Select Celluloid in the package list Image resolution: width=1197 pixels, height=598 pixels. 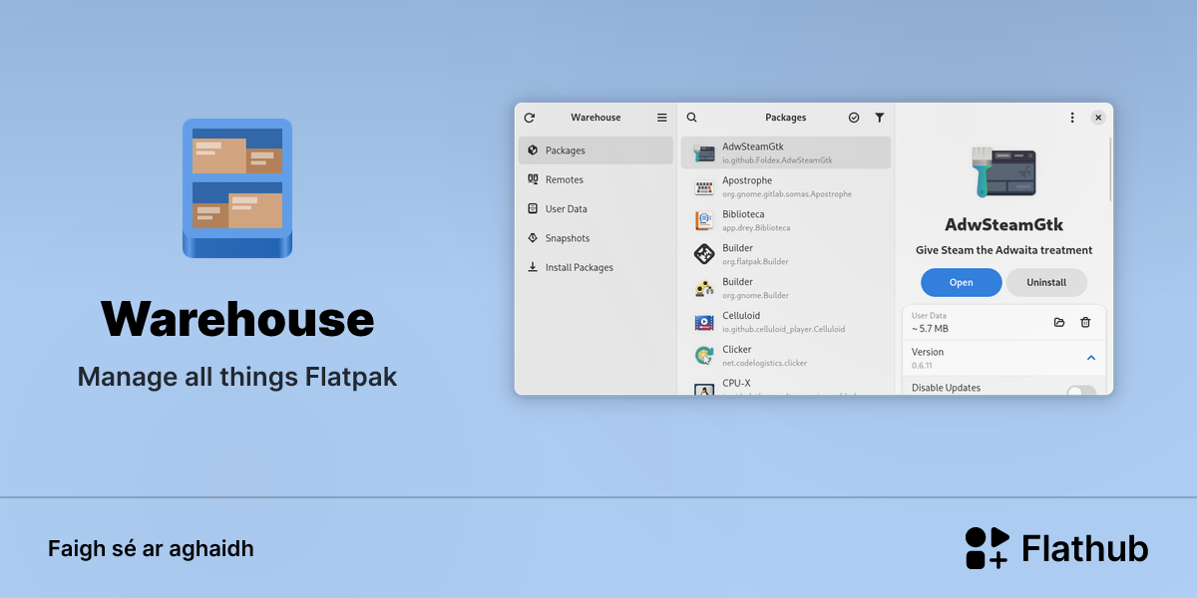[x=786, y=322]
